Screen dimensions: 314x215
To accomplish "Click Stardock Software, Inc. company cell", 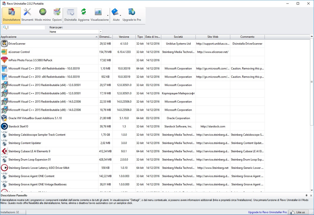I will pos(178,126).
